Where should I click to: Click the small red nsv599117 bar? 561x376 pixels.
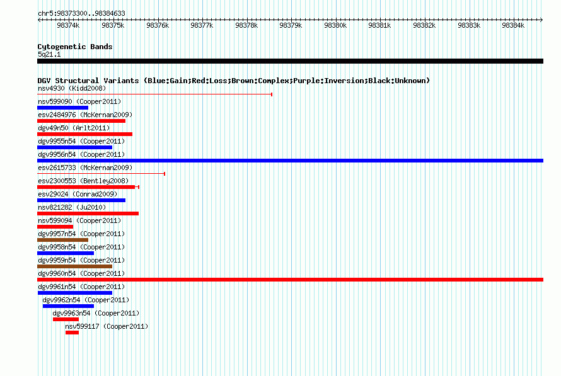(72, 333)
